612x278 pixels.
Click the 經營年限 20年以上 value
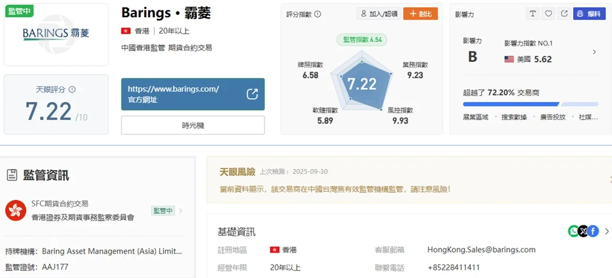point(285,268)
